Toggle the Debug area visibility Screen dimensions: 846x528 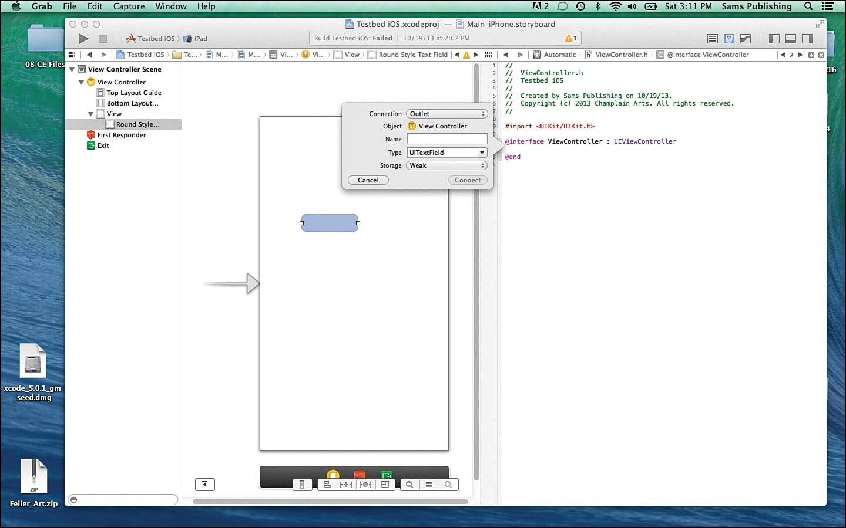(791, 39)
